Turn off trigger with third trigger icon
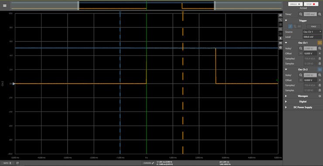 click(x=299, y=27)
